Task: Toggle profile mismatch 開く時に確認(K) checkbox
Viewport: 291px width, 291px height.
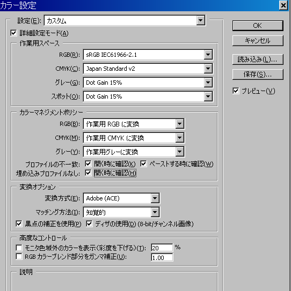Action: [x=88, y=163]
